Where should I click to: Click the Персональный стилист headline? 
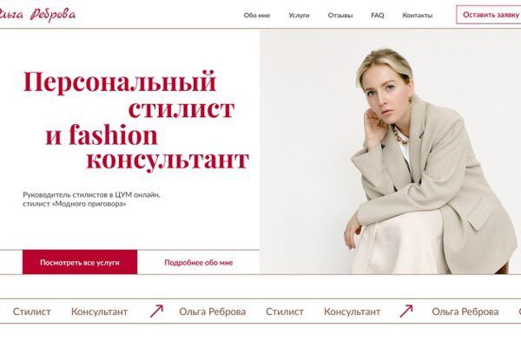point(136,121)
